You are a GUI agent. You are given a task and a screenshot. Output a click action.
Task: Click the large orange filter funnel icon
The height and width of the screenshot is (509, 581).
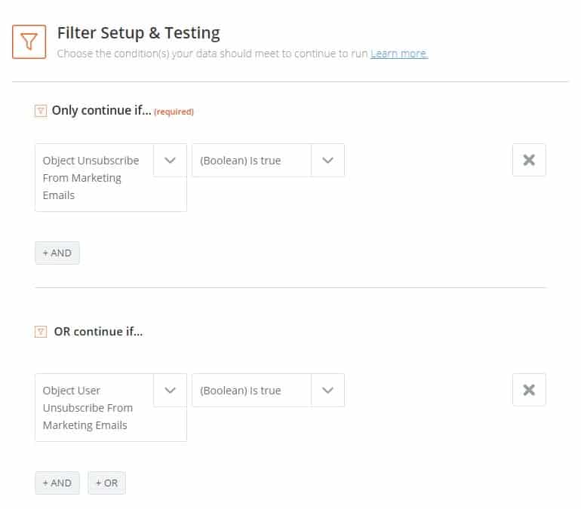(x=29, y=41)
